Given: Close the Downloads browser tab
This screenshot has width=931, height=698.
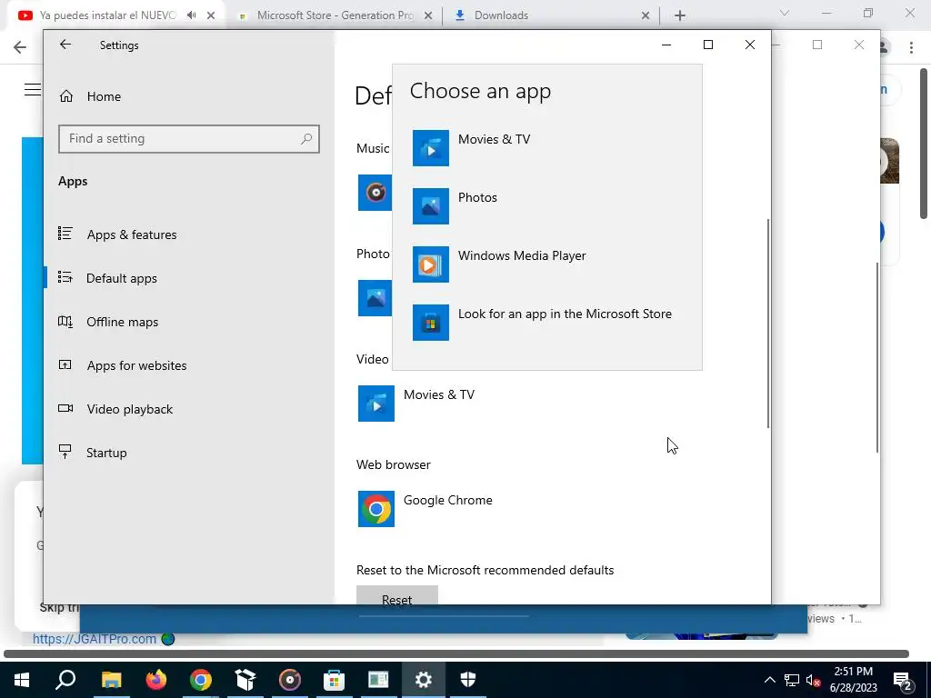Looking at the screenshot, I should 646,15.
